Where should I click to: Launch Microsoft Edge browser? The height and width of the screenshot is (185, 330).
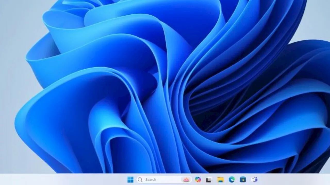point(232,180)
